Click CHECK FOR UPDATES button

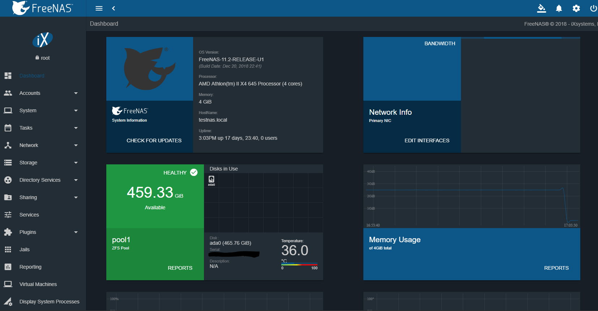[154, 140]
